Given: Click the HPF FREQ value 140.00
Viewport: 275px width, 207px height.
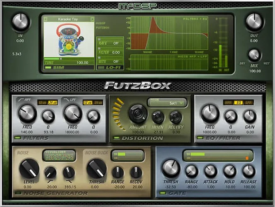Looking at the screenshot, I should point(27,132).
